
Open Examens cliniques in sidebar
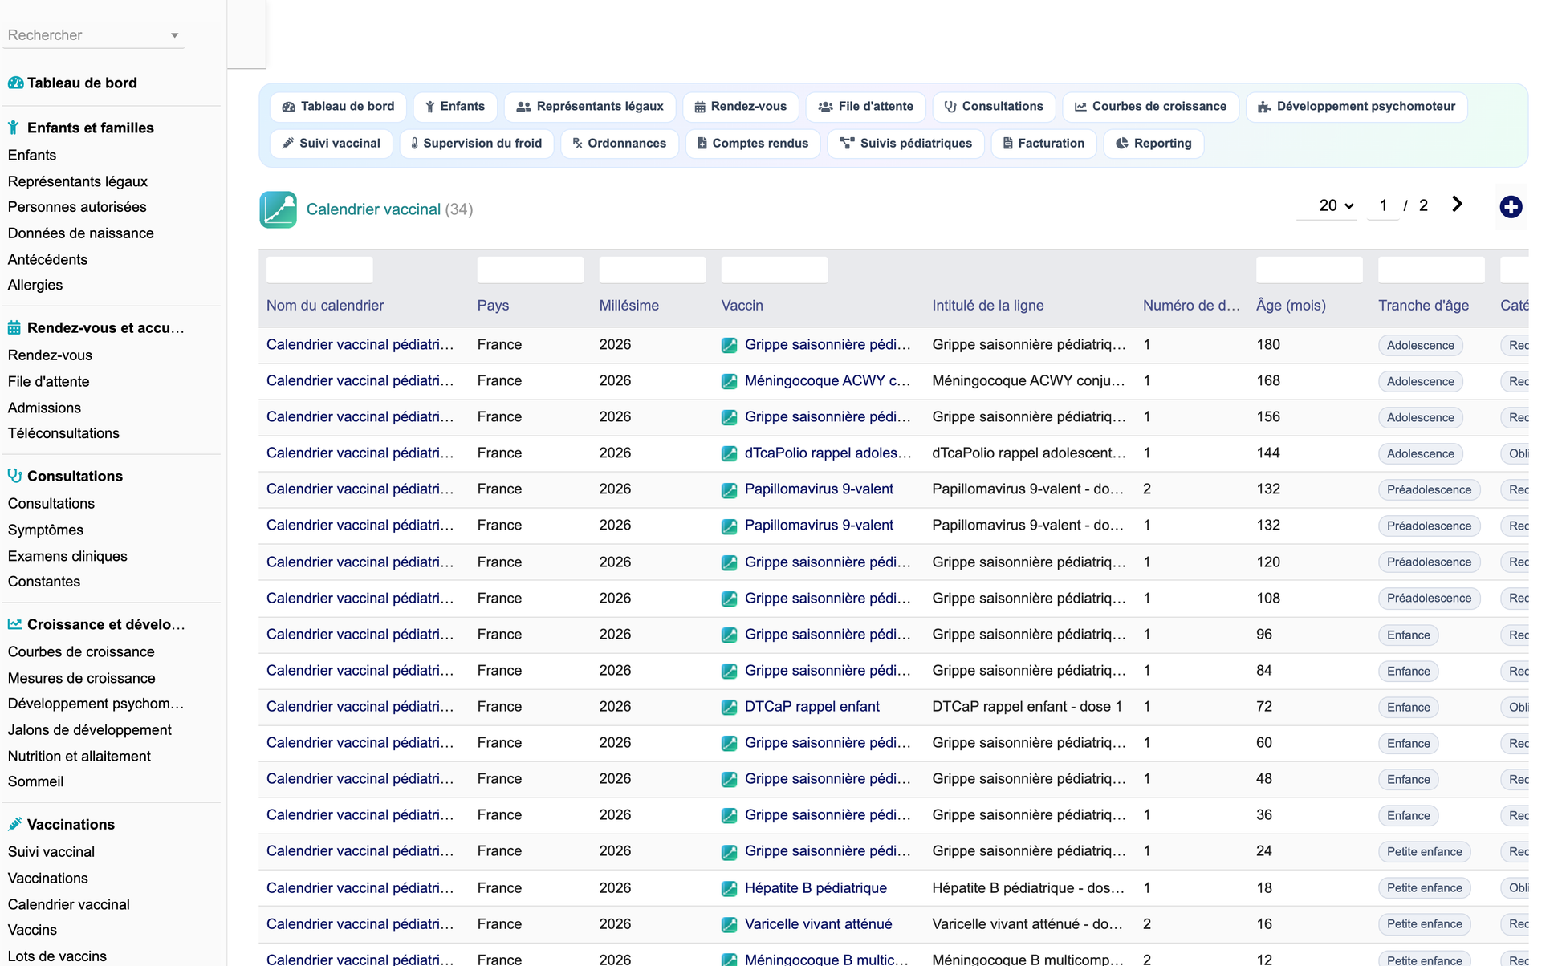(67, 556)
